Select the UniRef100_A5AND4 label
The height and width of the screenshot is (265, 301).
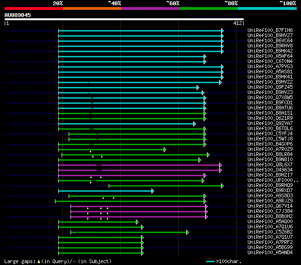[270, 253]
